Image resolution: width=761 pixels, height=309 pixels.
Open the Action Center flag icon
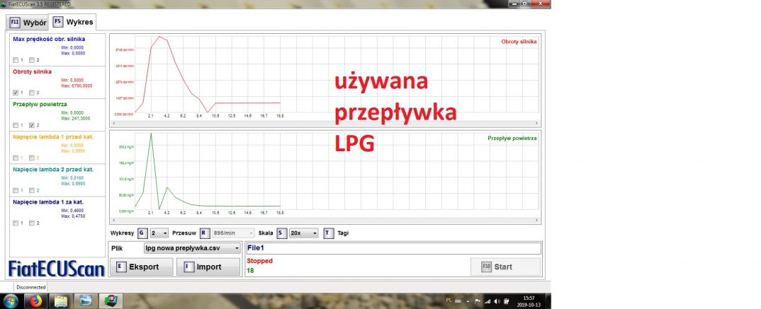coord(478,301)
